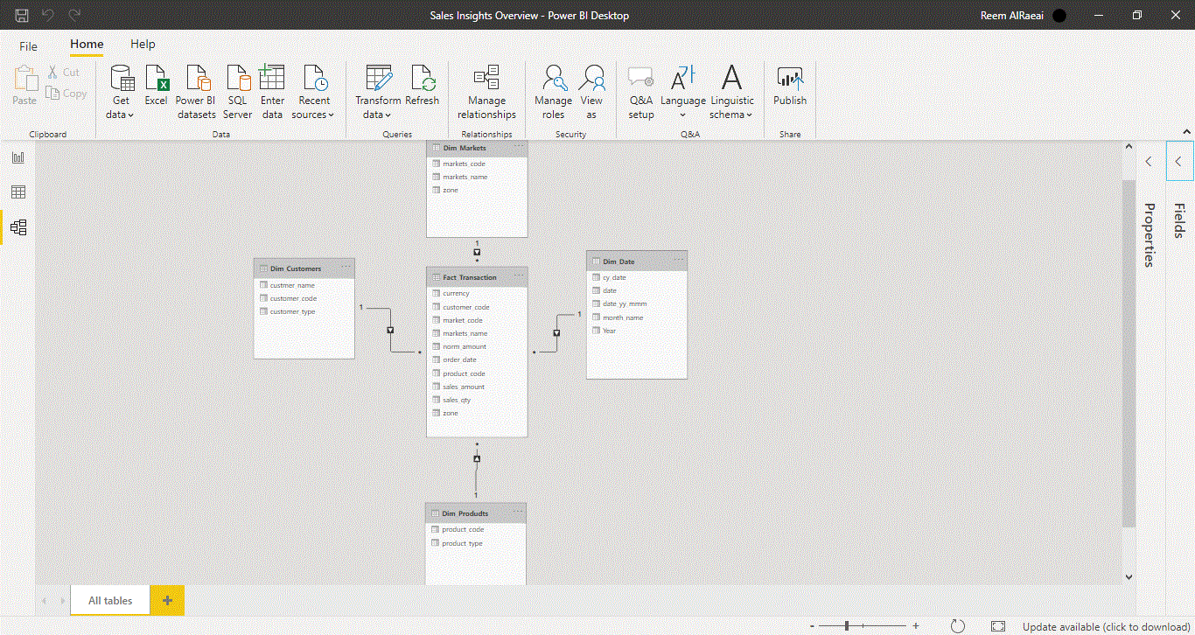Switch to Data view in left sidebar
The image size is (1195, 635).
(18, 192)
